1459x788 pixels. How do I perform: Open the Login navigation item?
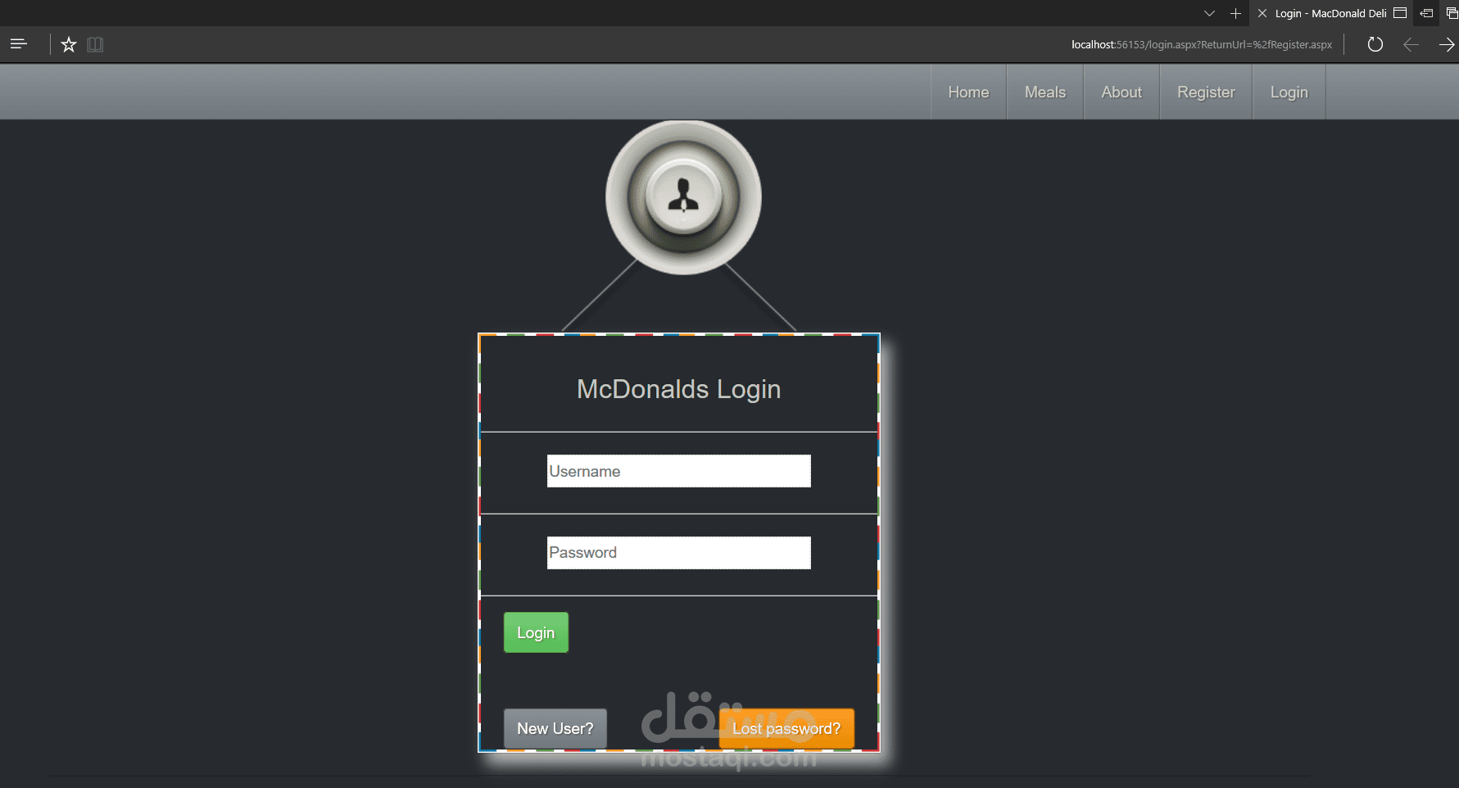(1289, 92)
